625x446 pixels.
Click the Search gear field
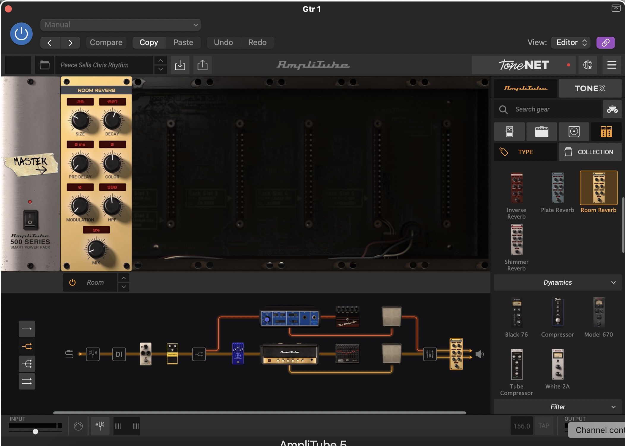click(x=548, y=109)
